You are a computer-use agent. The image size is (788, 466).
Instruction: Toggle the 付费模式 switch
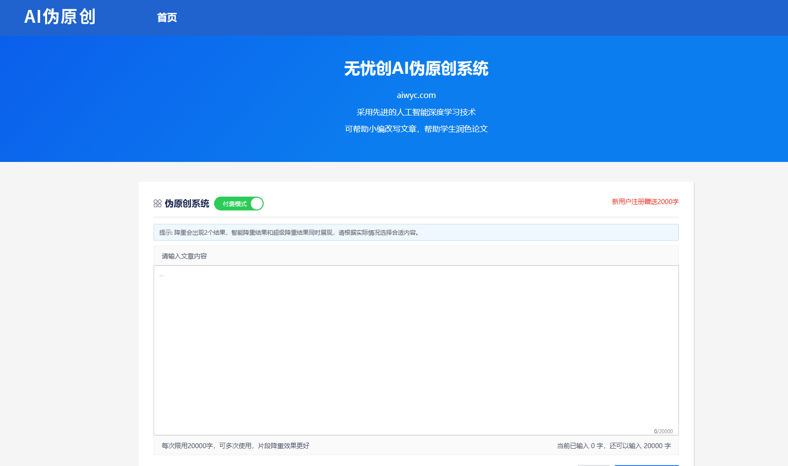(x=239, y=204)
